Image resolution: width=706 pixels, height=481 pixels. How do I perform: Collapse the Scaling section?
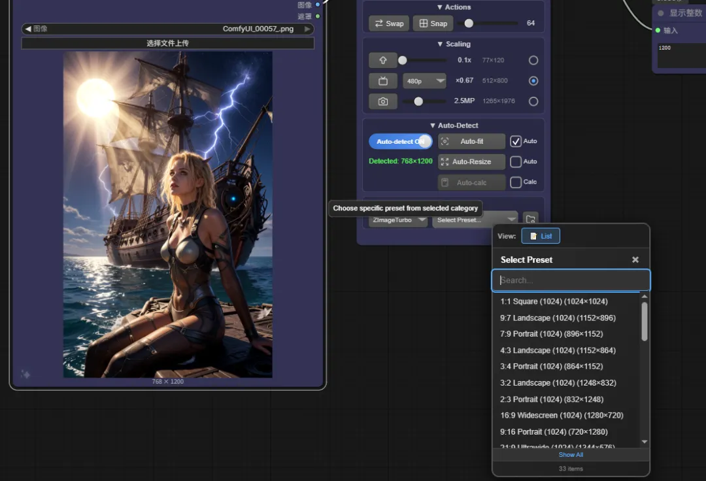454,44
